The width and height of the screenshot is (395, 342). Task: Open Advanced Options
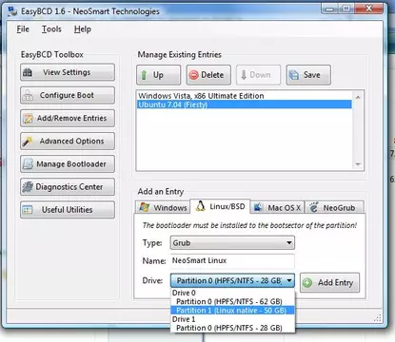tap(68, 141)
